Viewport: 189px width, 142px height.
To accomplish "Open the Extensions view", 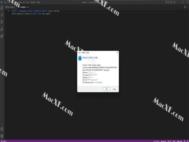I will tap(2, 36).
